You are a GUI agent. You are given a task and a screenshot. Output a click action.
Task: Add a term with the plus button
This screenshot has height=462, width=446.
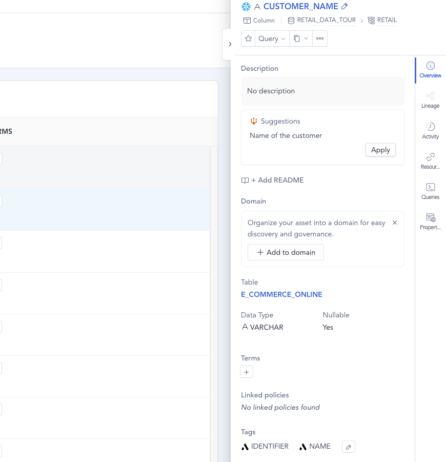tap(247, 372)
